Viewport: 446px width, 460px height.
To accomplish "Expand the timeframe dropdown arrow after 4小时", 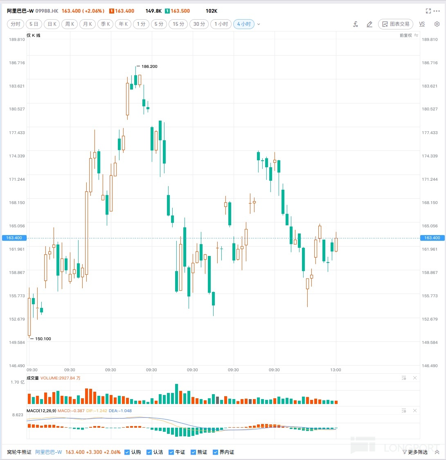I will (259, 24).
